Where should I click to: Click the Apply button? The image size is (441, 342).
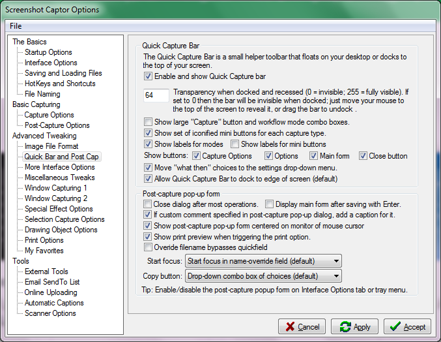coord(354,327)
